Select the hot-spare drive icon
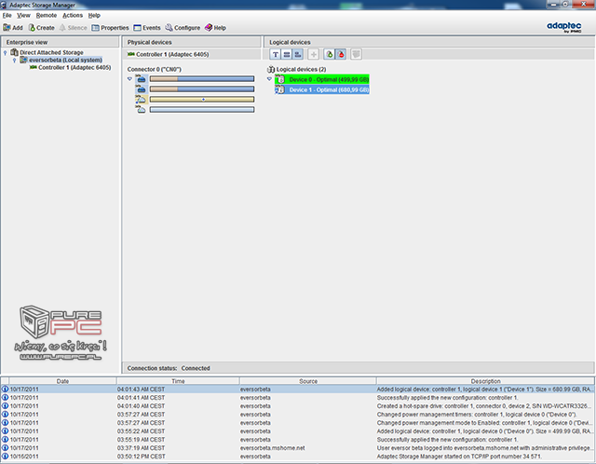Viewport: 596px width, 464px height. pyautogui.click(x=141, y=100)
